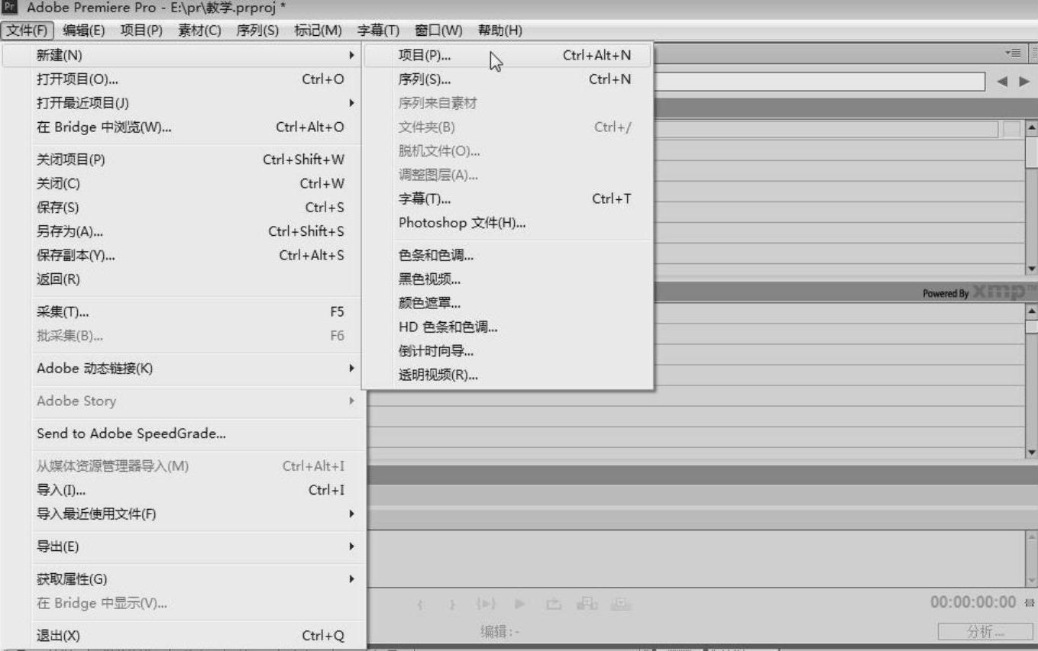Open the 文件(F) menu

[x=27, y=31]
